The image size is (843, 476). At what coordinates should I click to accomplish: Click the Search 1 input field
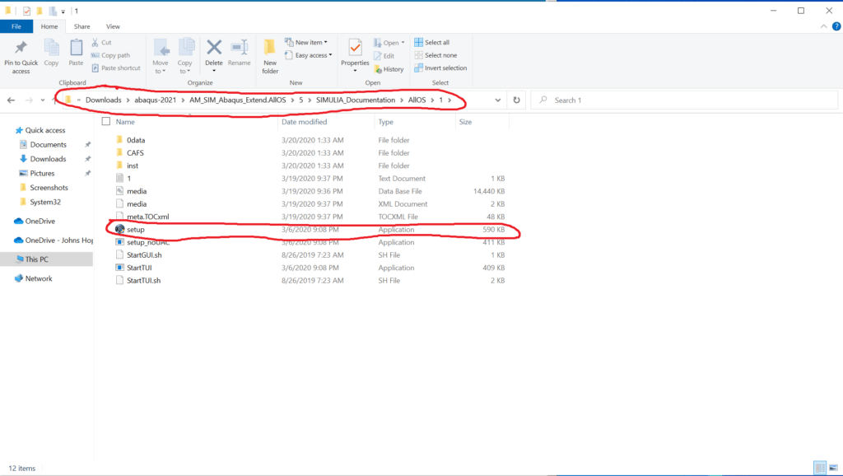click(684, 100)
